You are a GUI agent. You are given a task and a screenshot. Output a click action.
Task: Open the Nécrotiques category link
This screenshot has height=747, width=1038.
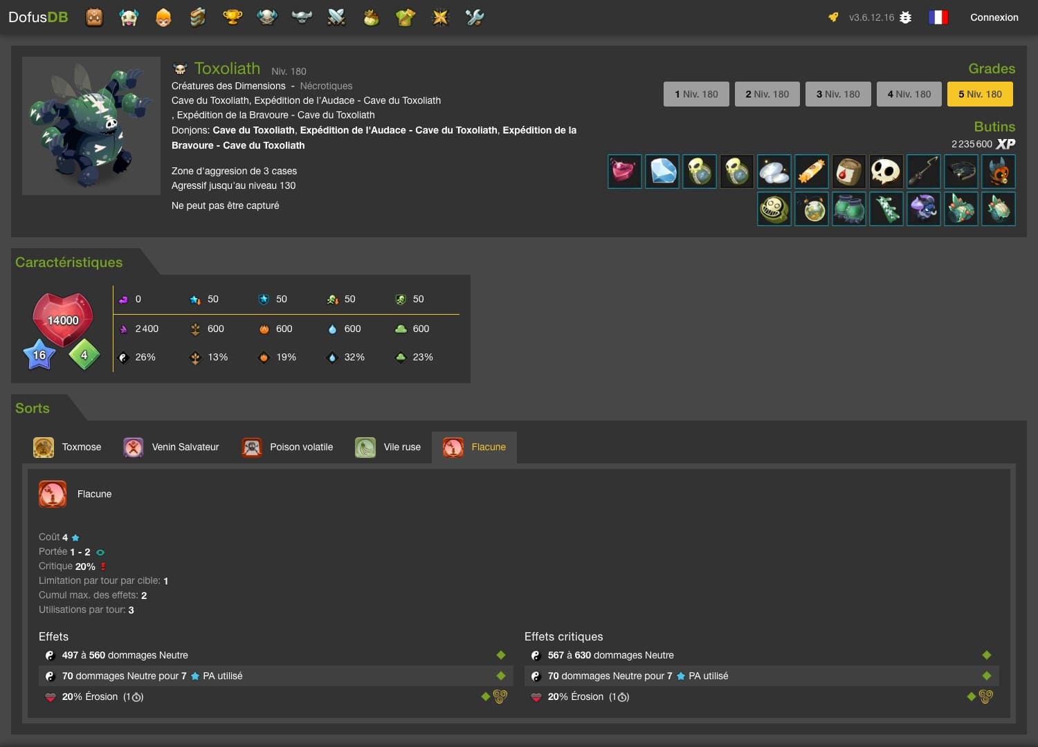coord(326,86)
